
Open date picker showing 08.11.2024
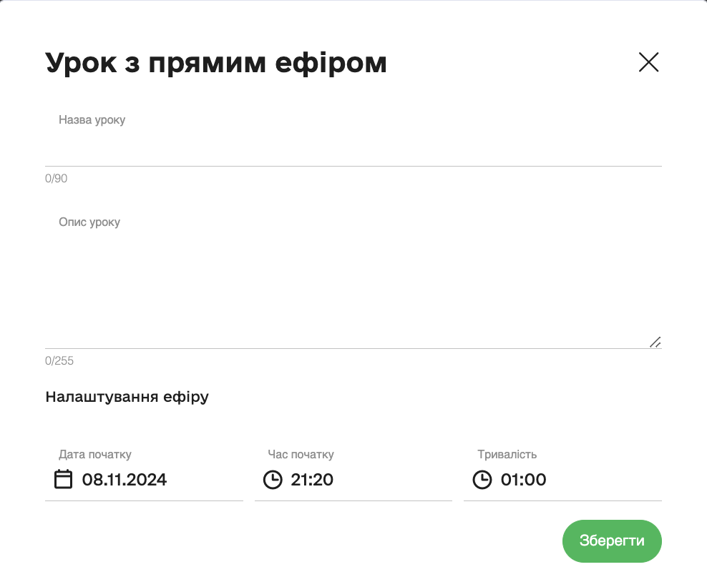[x=125, y=480]
